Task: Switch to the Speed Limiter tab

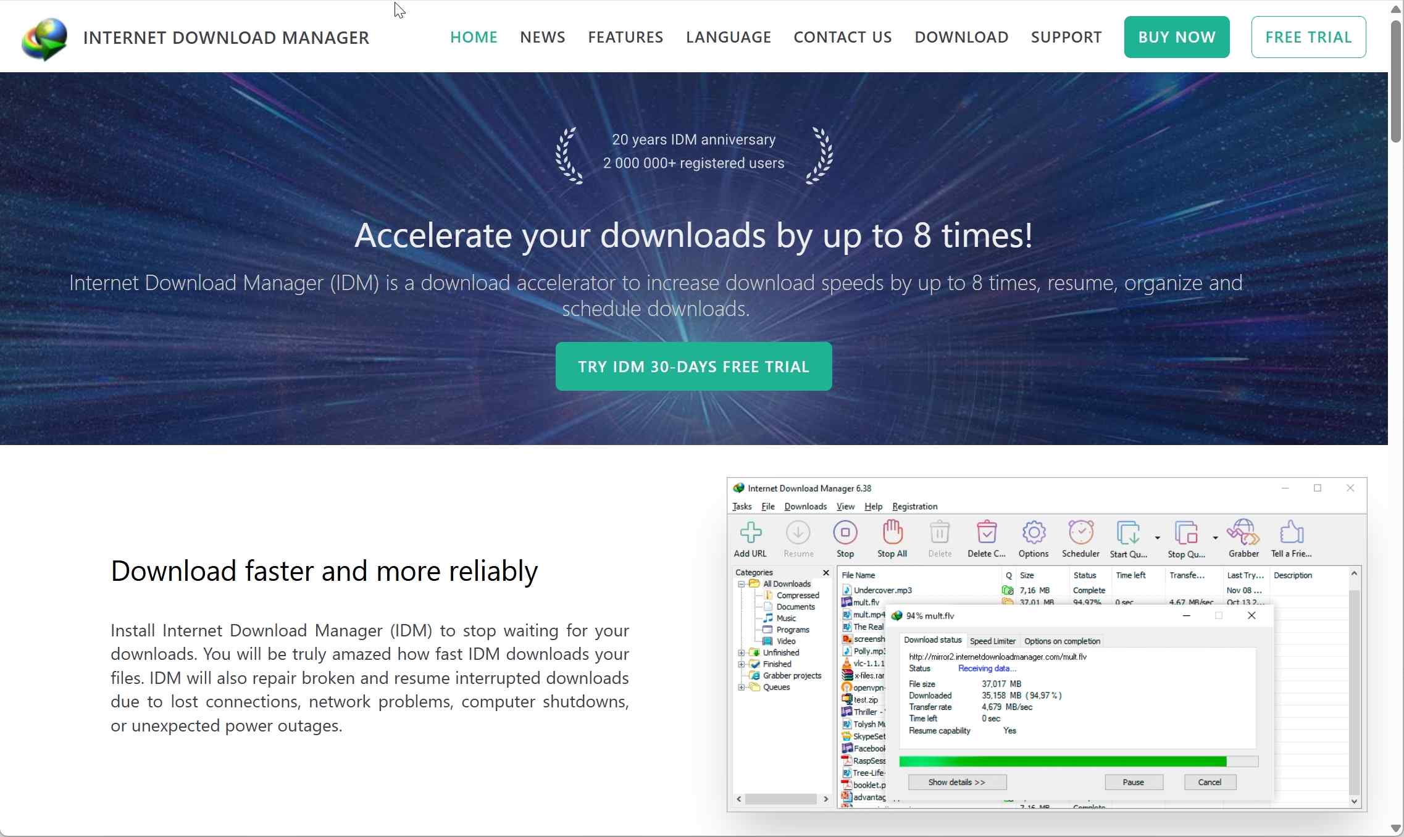Action: (992, 641)
